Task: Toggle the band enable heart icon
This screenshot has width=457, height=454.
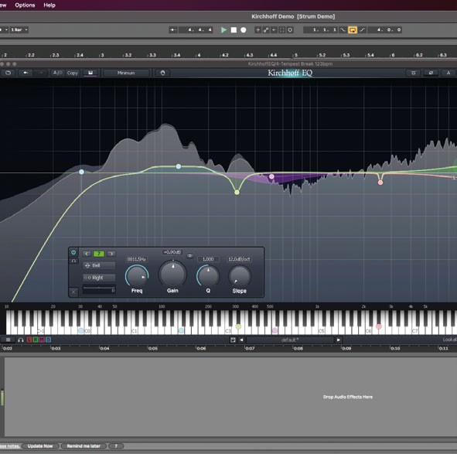Action: [x=73, y=252]
